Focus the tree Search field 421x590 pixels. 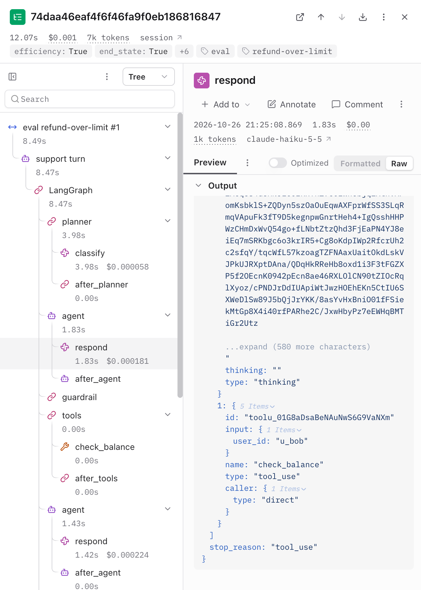[x=90, y=99]
